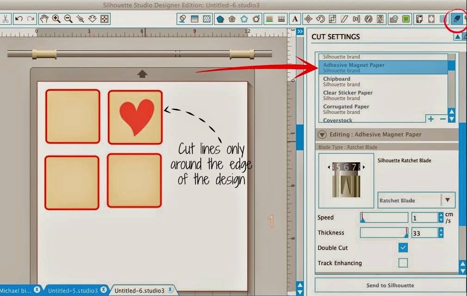Add a new material with plus button

tap(430, 118)
